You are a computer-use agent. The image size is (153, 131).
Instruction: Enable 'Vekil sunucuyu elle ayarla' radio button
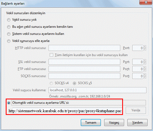tap(9, 41)
